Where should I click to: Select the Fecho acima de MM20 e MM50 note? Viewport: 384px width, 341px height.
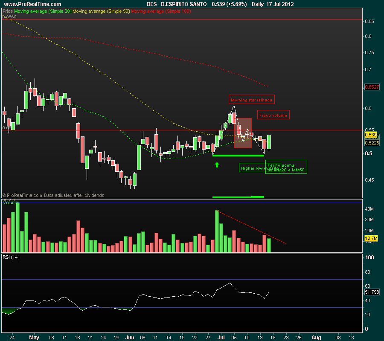(x=286, y=167)
